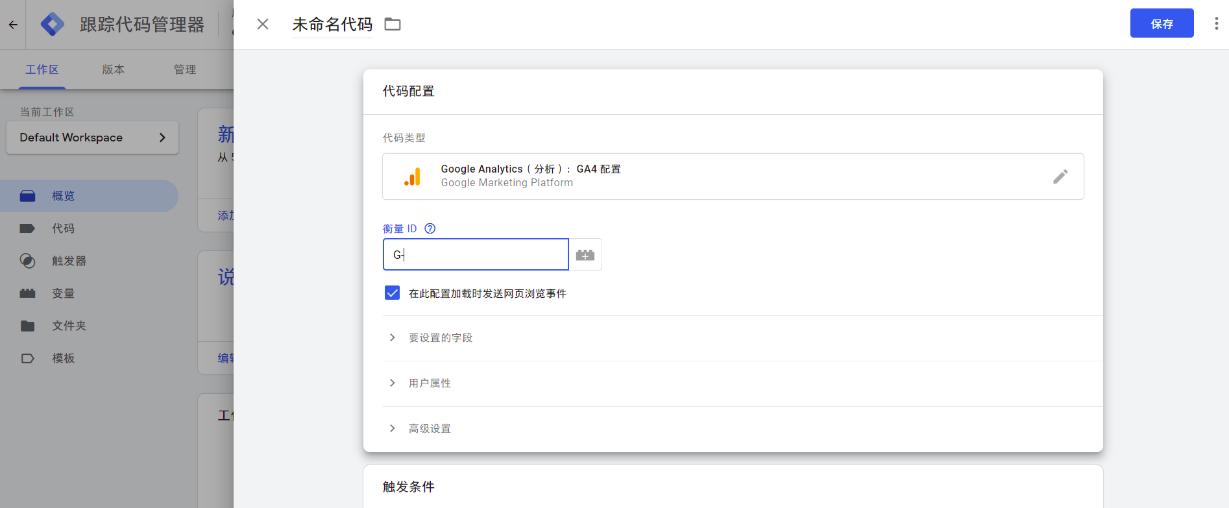This screenshot has width=1229, height=508.
Task: Uncheck 在此配置加载时发送网页浏览事件 checkbox
Action: (x=392, y=293)
